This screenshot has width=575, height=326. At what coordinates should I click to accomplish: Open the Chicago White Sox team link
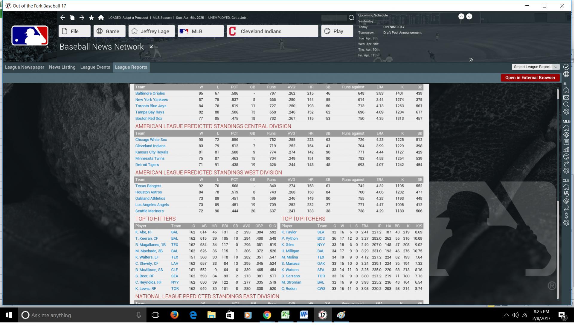coord(151,140)
